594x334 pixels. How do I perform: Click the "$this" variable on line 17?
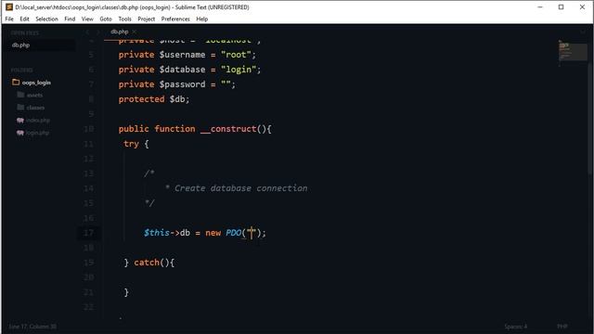(x=157, y=233)
